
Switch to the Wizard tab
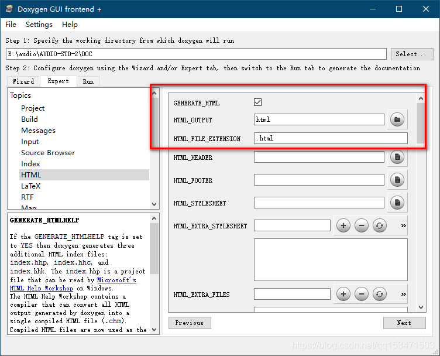(23, 81)
